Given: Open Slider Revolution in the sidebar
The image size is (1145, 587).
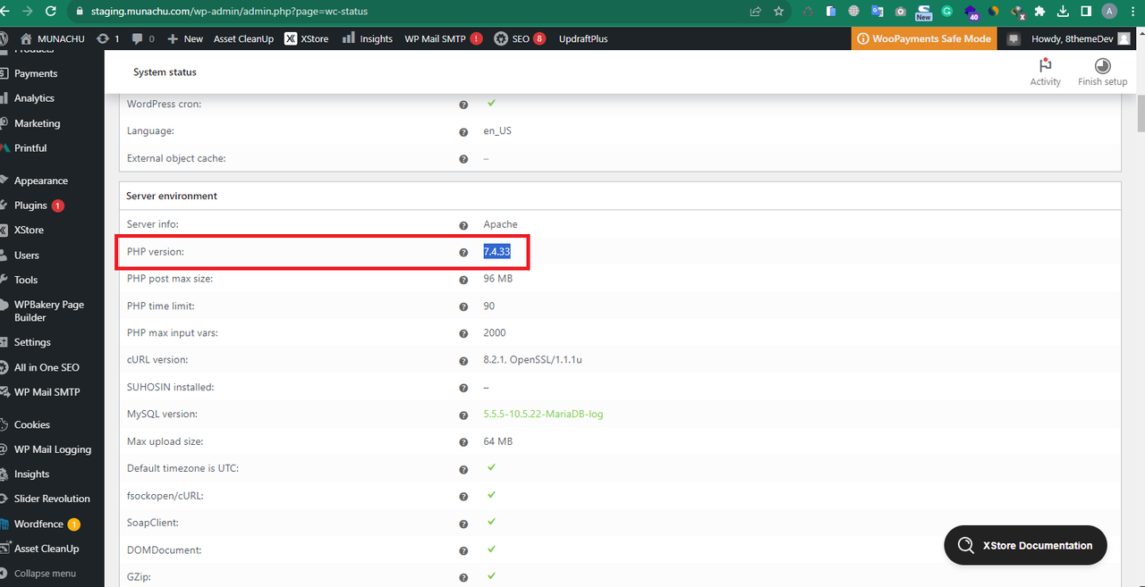Looking at the screenshot, I should 52,499.
